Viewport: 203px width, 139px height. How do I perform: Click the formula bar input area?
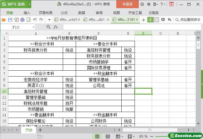click(132, 27)
